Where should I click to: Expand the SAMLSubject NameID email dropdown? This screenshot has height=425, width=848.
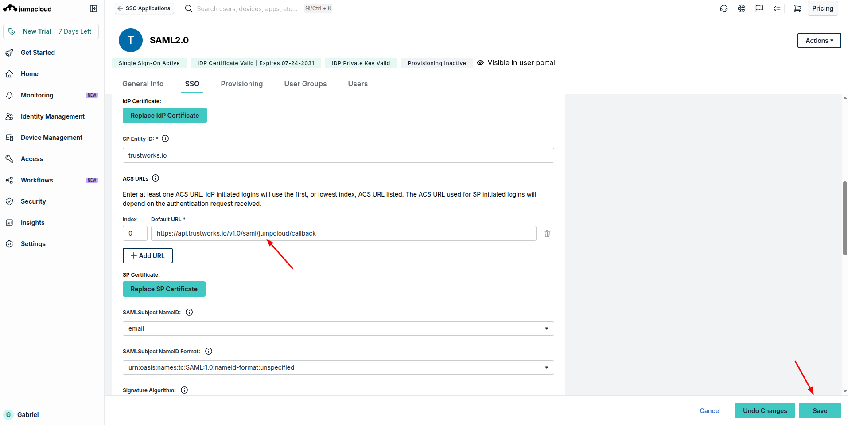coord(338,328)
